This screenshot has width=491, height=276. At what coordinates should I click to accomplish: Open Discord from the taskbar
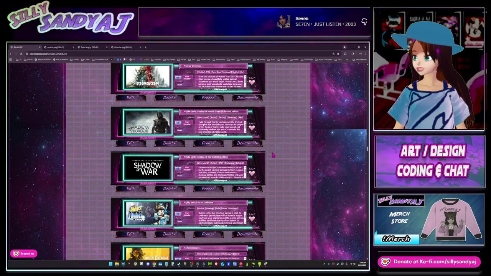tap(148, 264)
